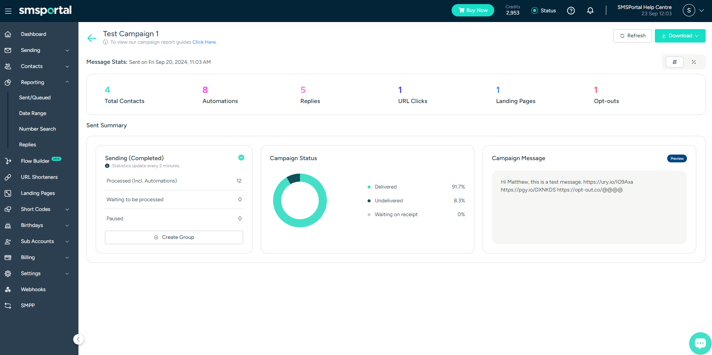Open the chat support bubble
Viewport: 712px width, 355px height.
pyautogui.click(x=700, y=343)
